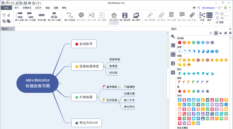
Task: Switch to Slideshow (幻灯片) tab
Action: tap(38, 8)
